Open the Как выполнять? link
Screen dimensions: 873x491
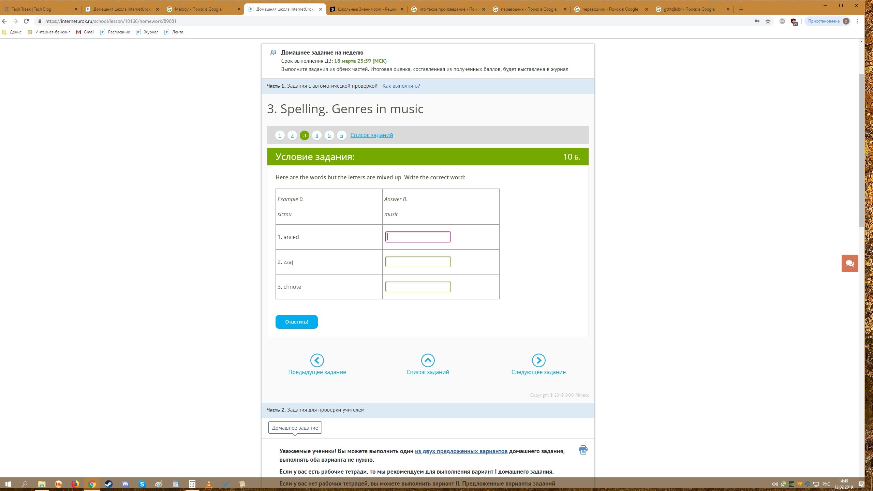click(x=401, y=86)
